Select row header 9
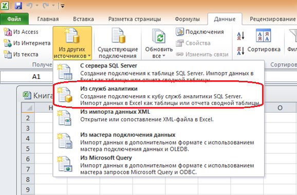Image resolution: width=297 pixels, height=195 pixels. tap(28, 190)
